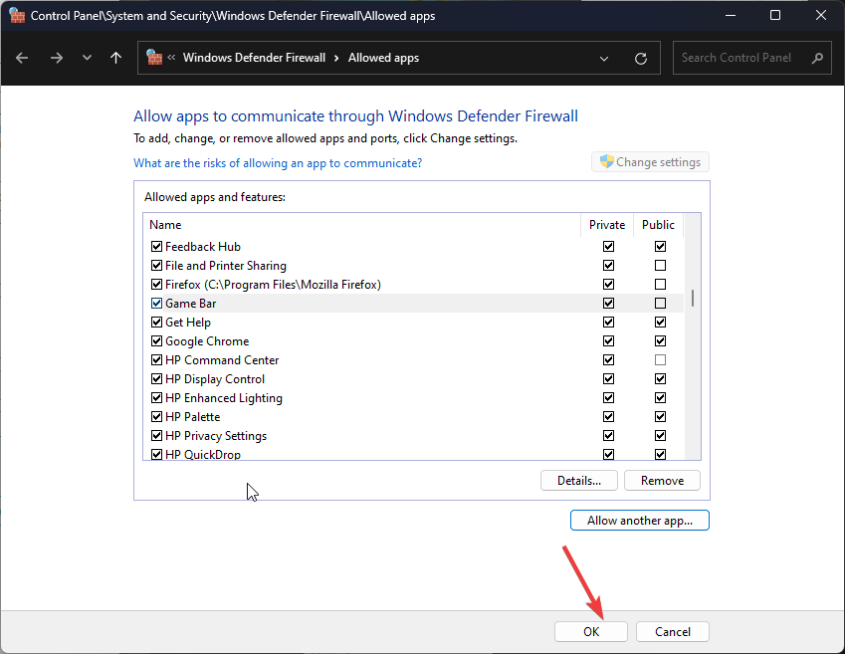
Task: Toggle HP Palette Private checkbox
Action: click(x=608, y=417)
